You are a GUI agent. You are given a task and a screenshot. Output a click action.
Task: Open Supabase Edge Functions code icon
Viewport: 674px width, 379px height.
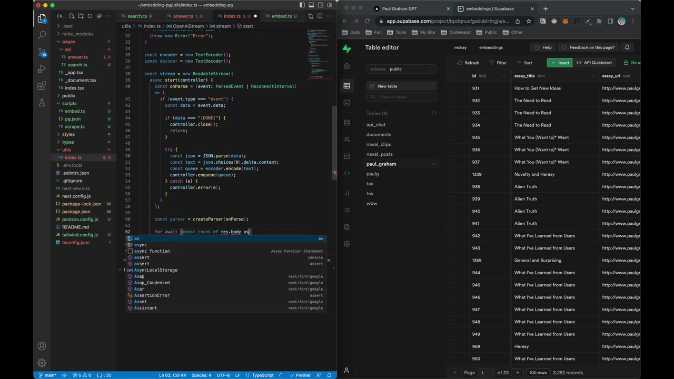click(346, 173)
